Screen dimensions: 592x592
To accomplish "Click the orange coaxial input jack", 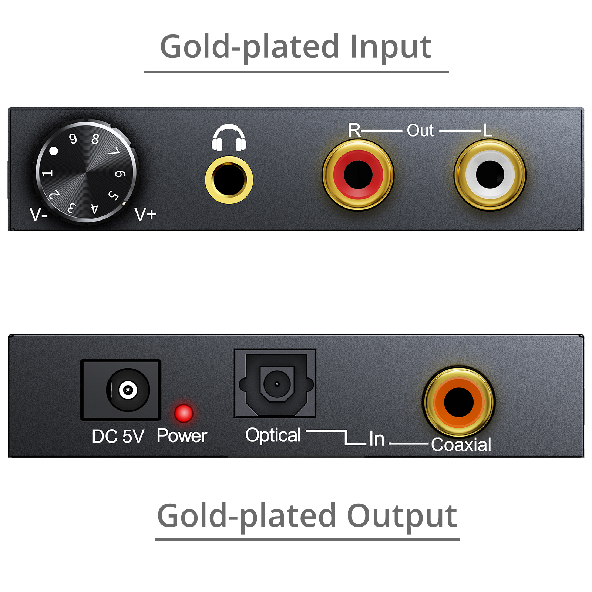I will pyautogui.click(x=459, y=402).
